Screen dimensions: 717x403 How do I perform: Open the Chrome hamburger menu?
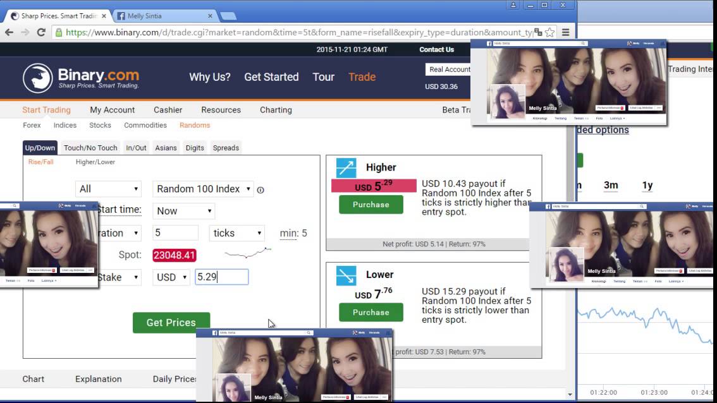pyautogui.click(x=566, y=32)
